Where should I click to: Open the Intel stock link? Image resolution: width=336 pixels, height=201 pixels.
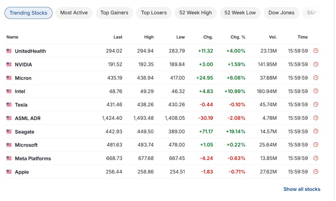tap(20, 91)
